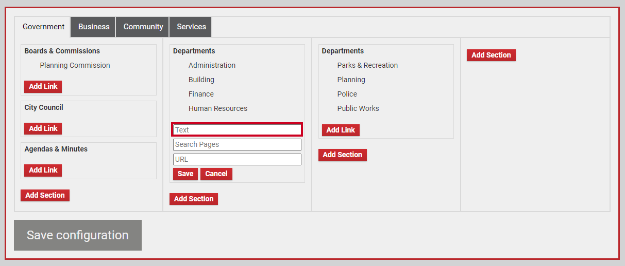
Task: Click the Agendas & Minutes heading
Action: tap(56, 149)
